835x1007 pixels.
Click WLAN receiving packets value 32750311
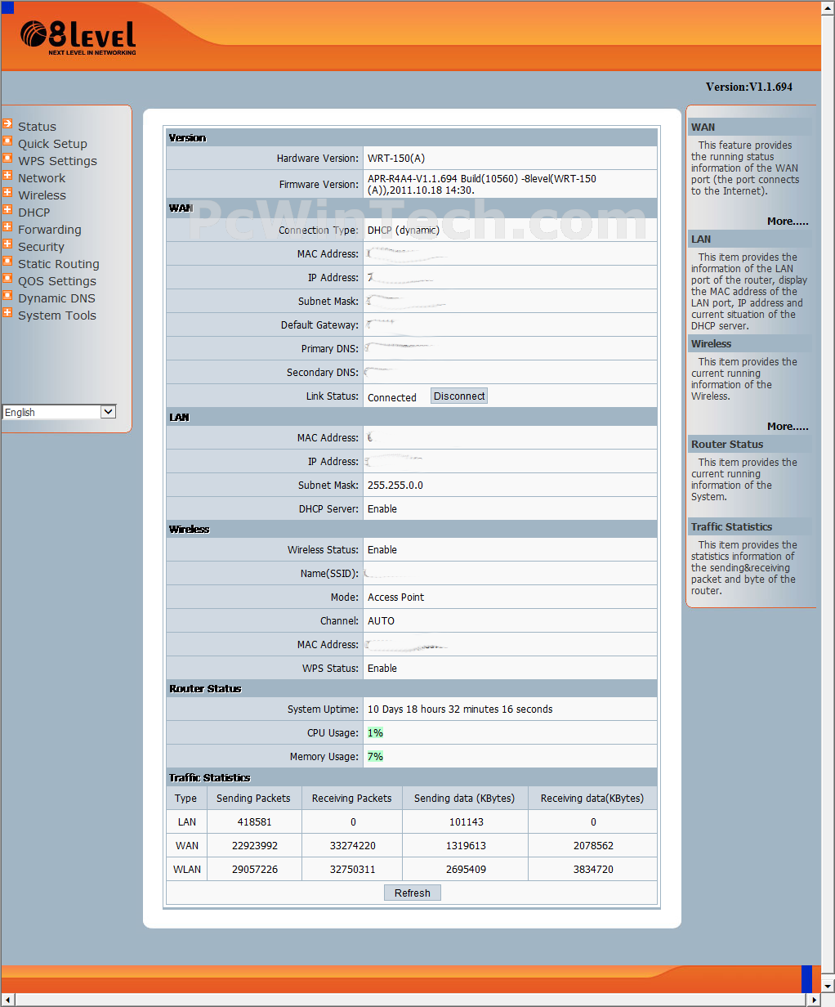(x=353, y=870)
